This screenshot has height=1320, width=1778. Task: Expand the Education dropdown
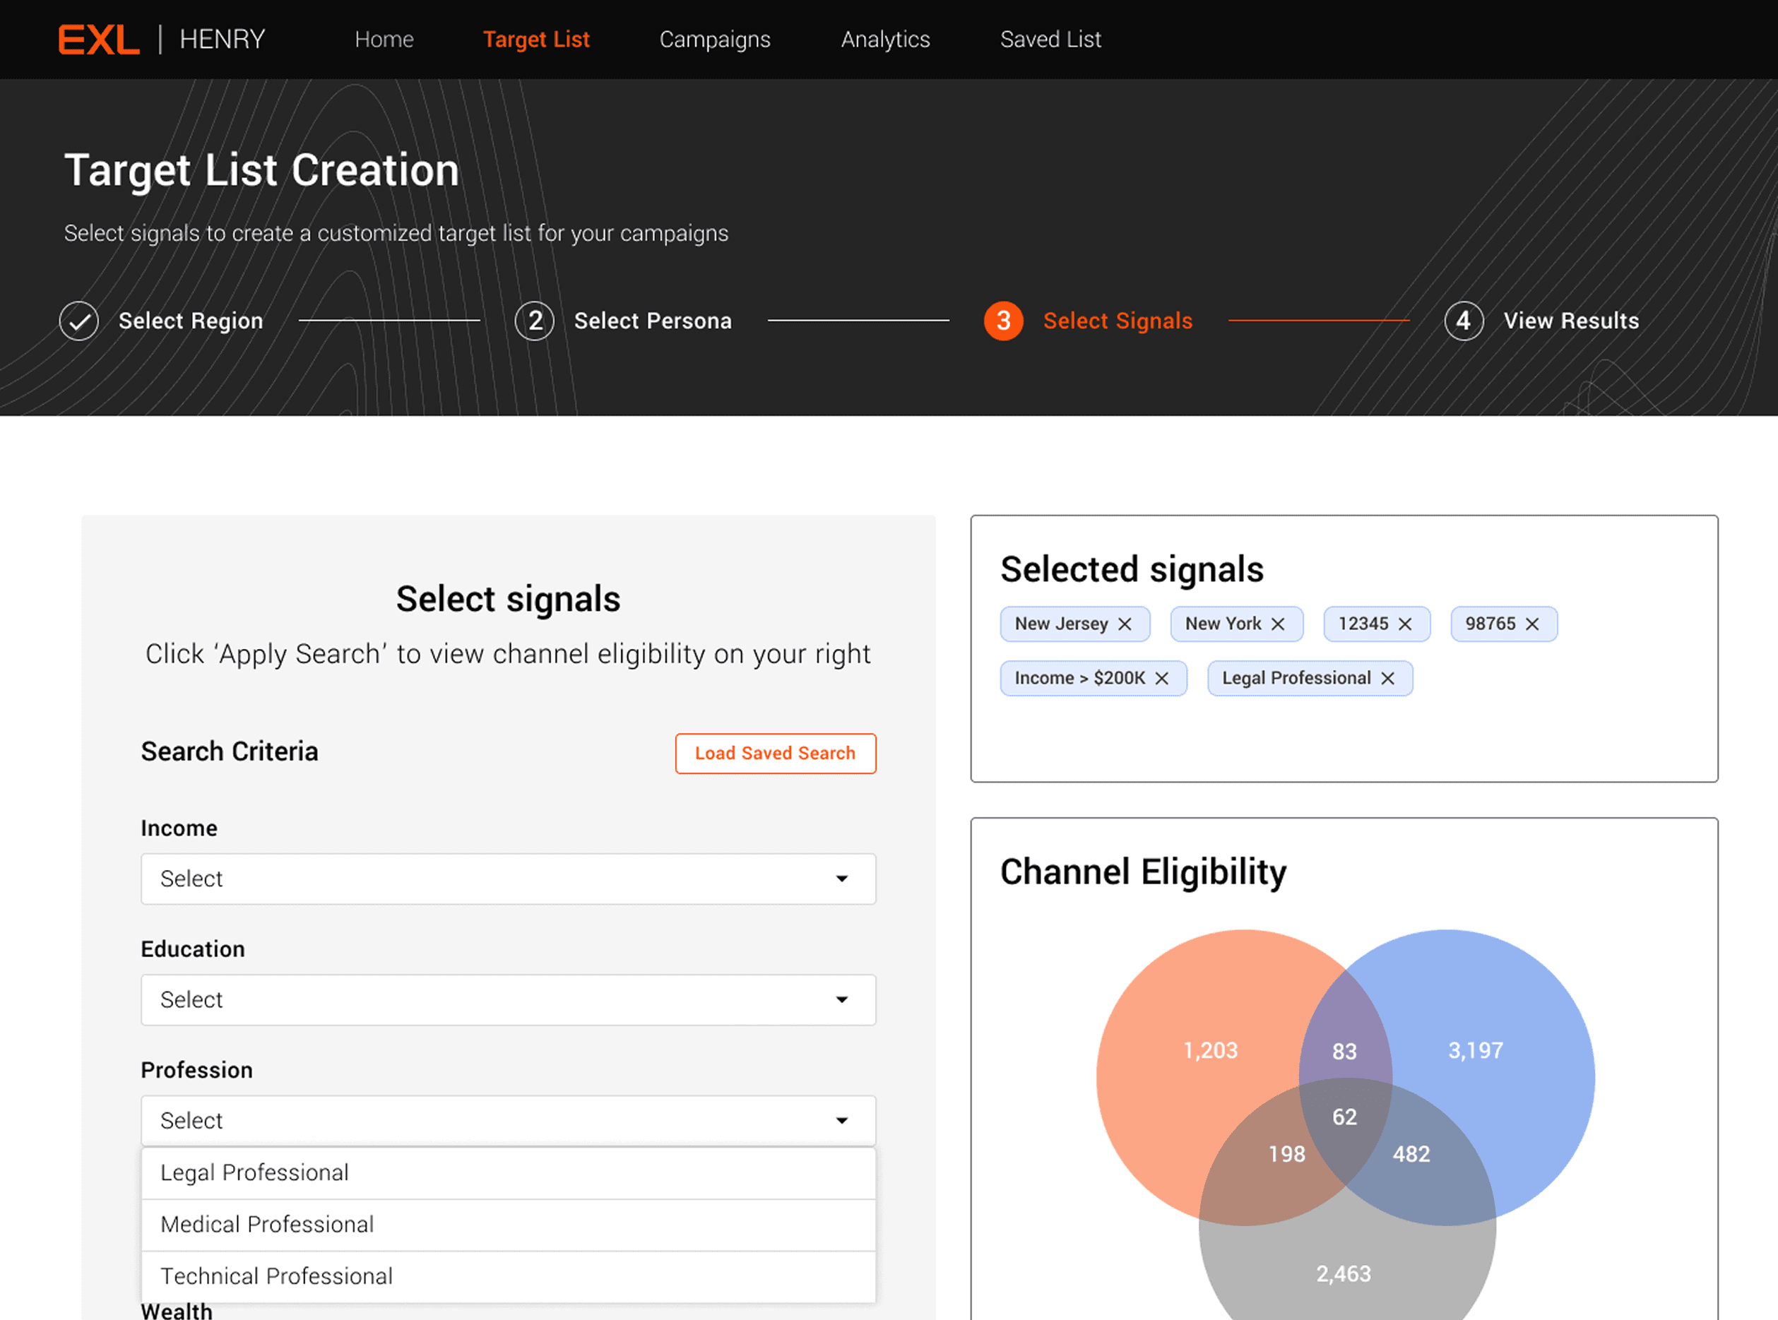tap(508, 999)
